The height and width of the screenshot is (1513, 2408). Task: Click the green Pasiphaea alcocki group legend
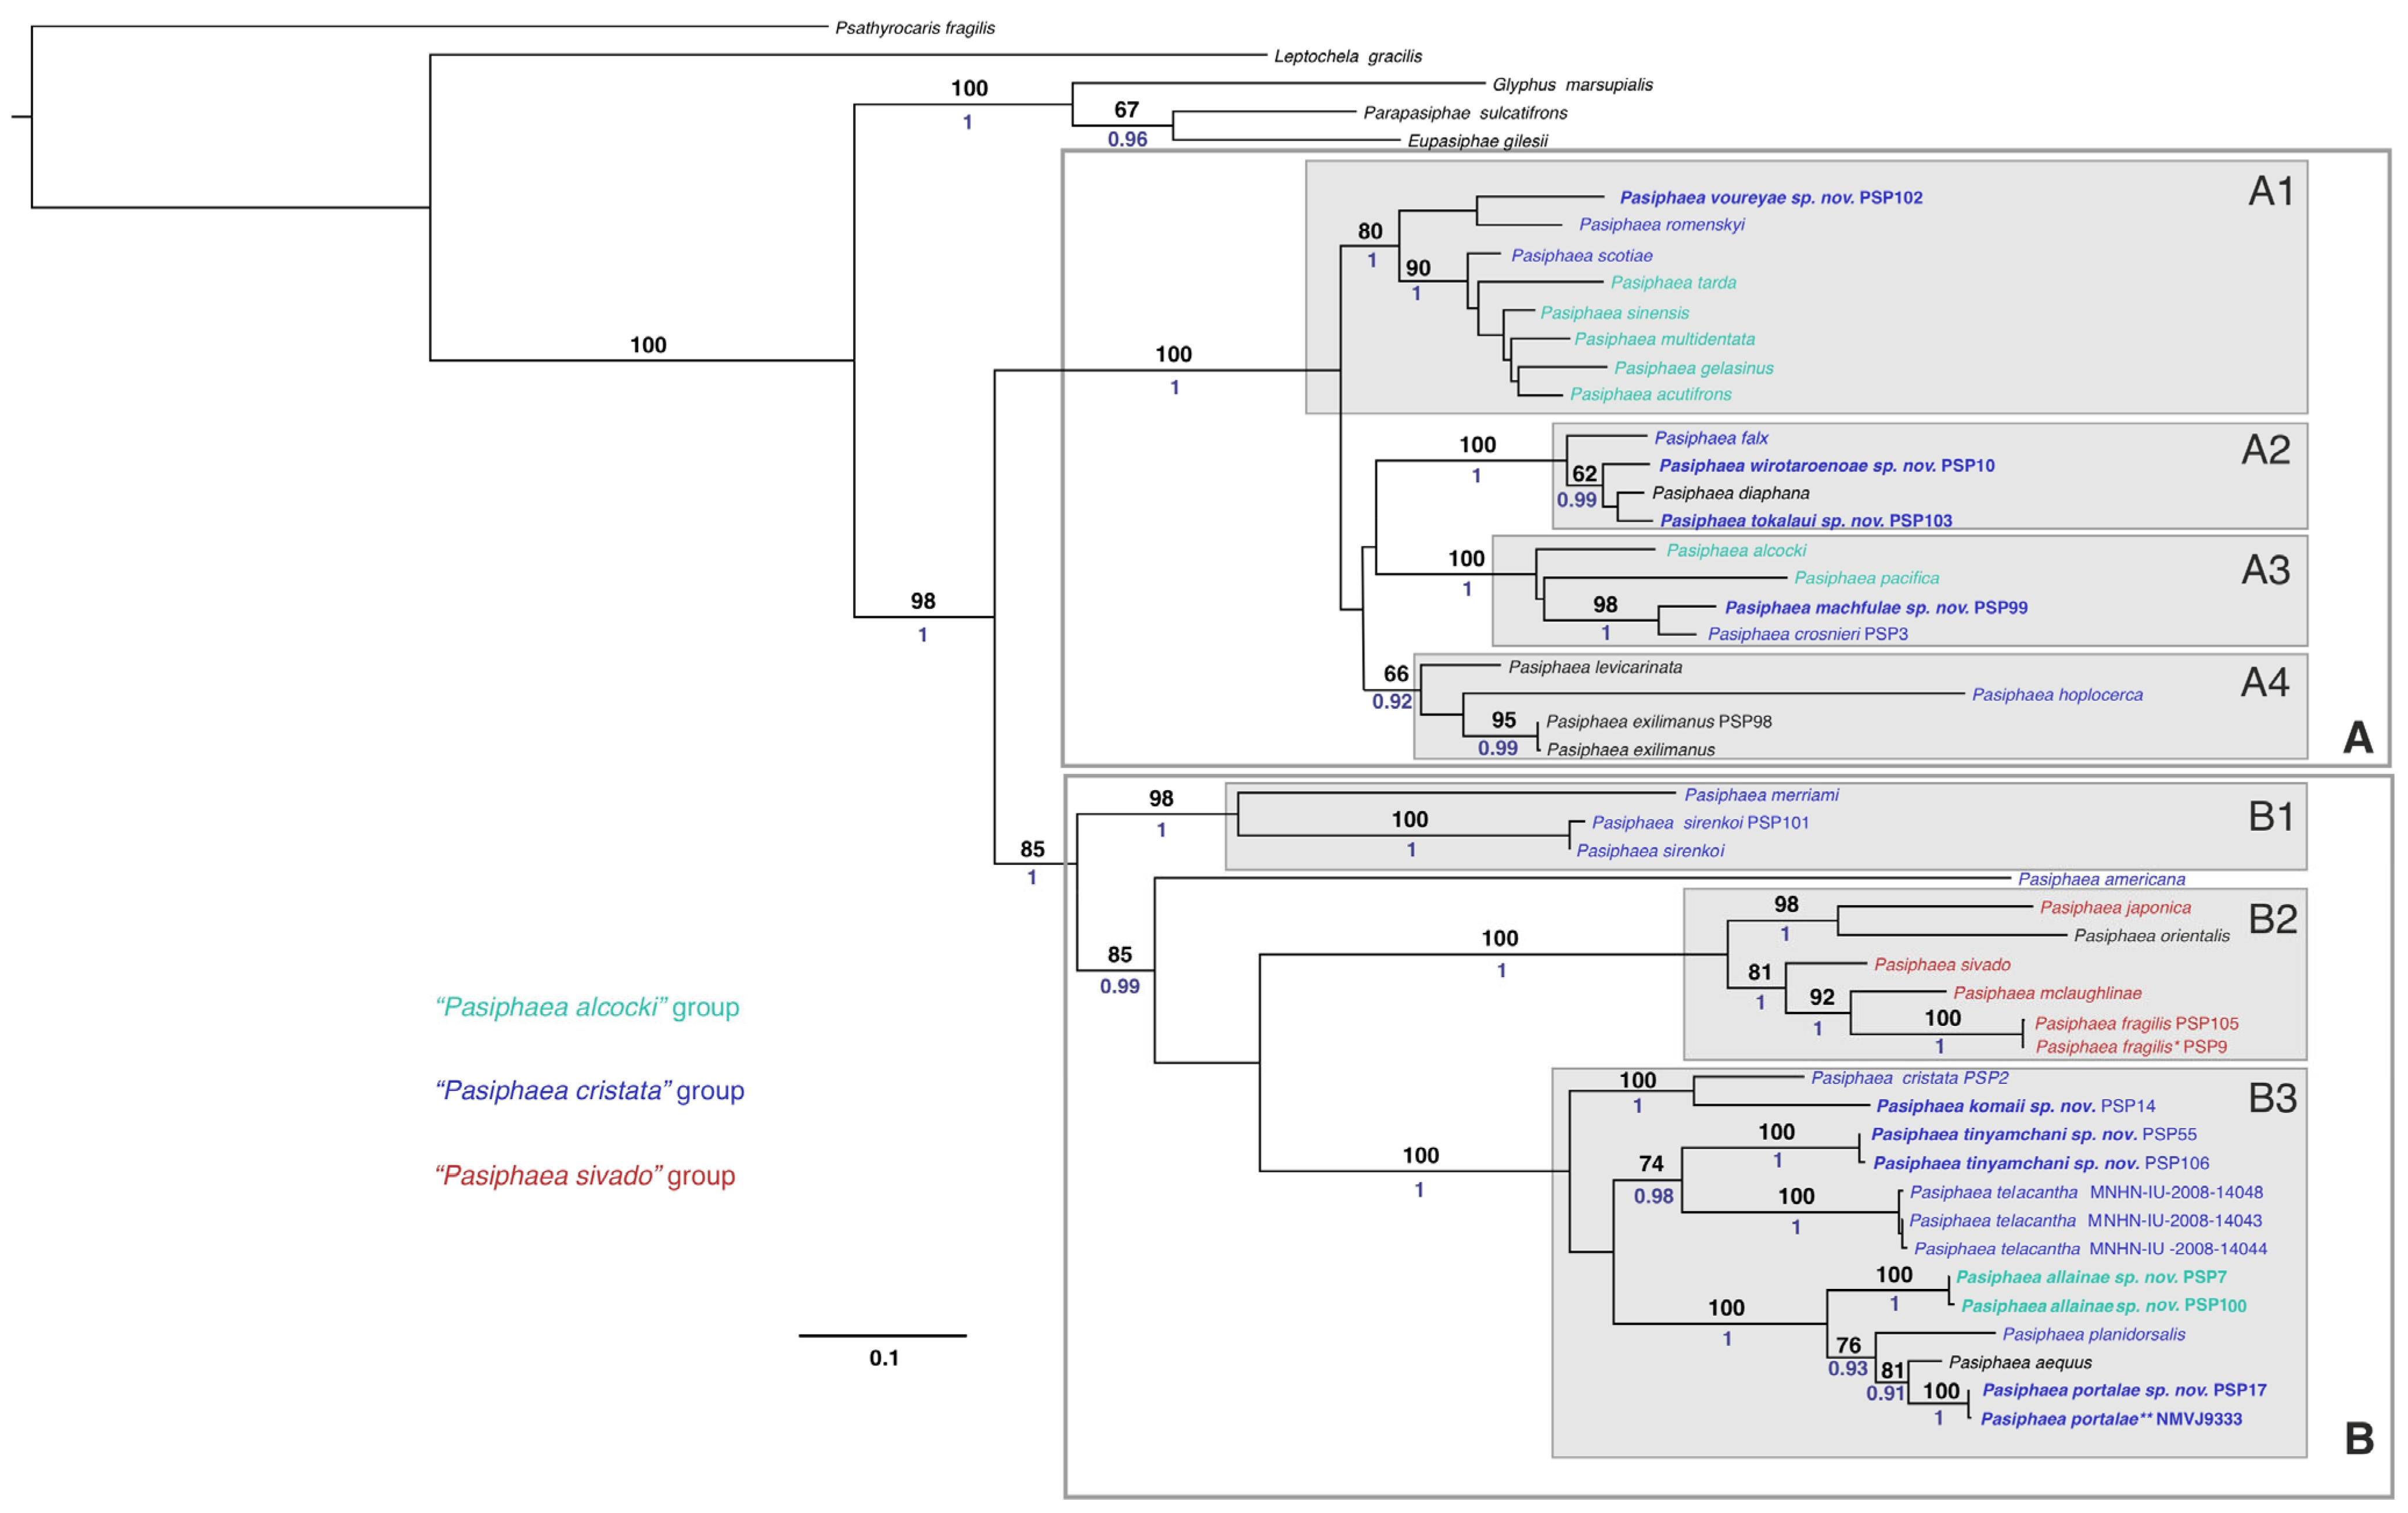click(x=587, y=1007)
